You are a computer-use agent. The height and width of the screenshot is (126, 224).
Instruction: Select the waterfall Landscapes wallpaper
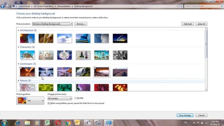tap(83, 72)
